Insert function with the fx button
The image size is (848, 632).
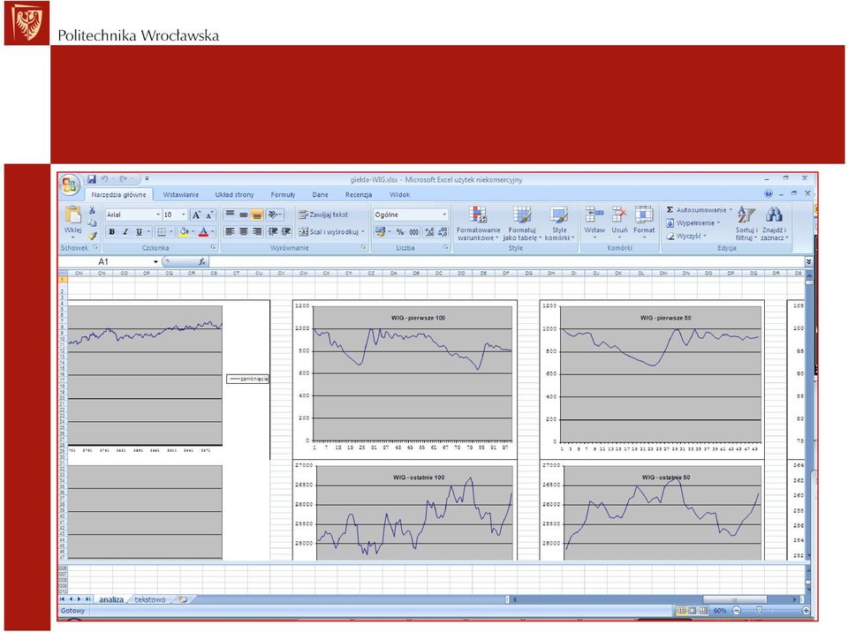pyautogui.click(x=201, y=261)
